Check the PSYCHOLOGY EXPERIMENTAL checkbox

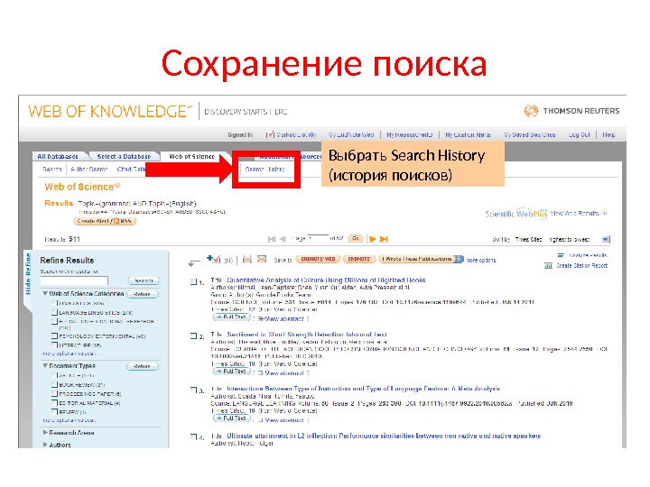(54, 335)
